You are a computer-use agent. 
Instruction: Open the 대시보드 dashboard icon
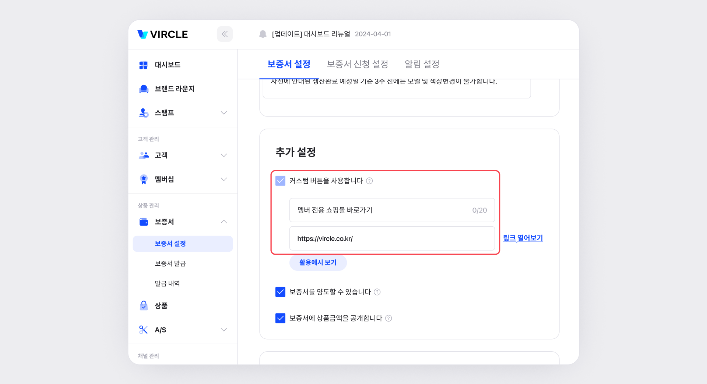143,65
